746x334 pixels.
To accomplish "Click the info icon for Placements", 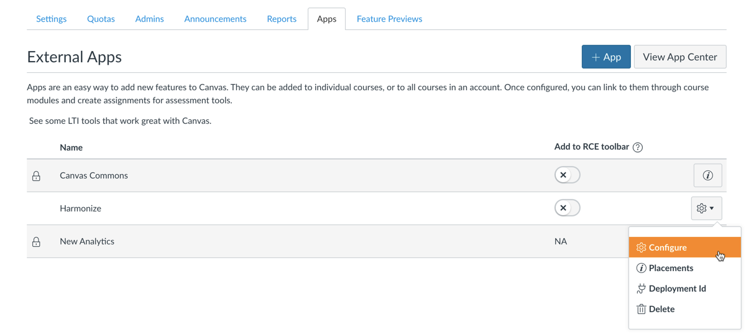I will click(x=641, y=268).
